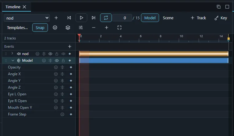Jump to the last frame
This screenshot has height=136, width=234.
coord(93,18)
